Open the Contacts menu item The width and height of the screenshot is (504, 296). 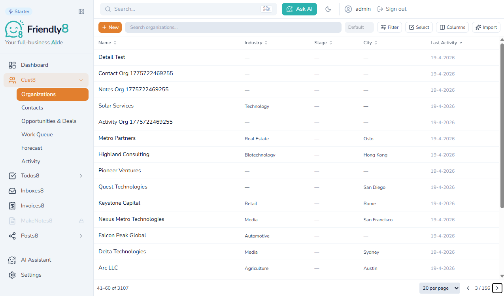pos(53,108)
